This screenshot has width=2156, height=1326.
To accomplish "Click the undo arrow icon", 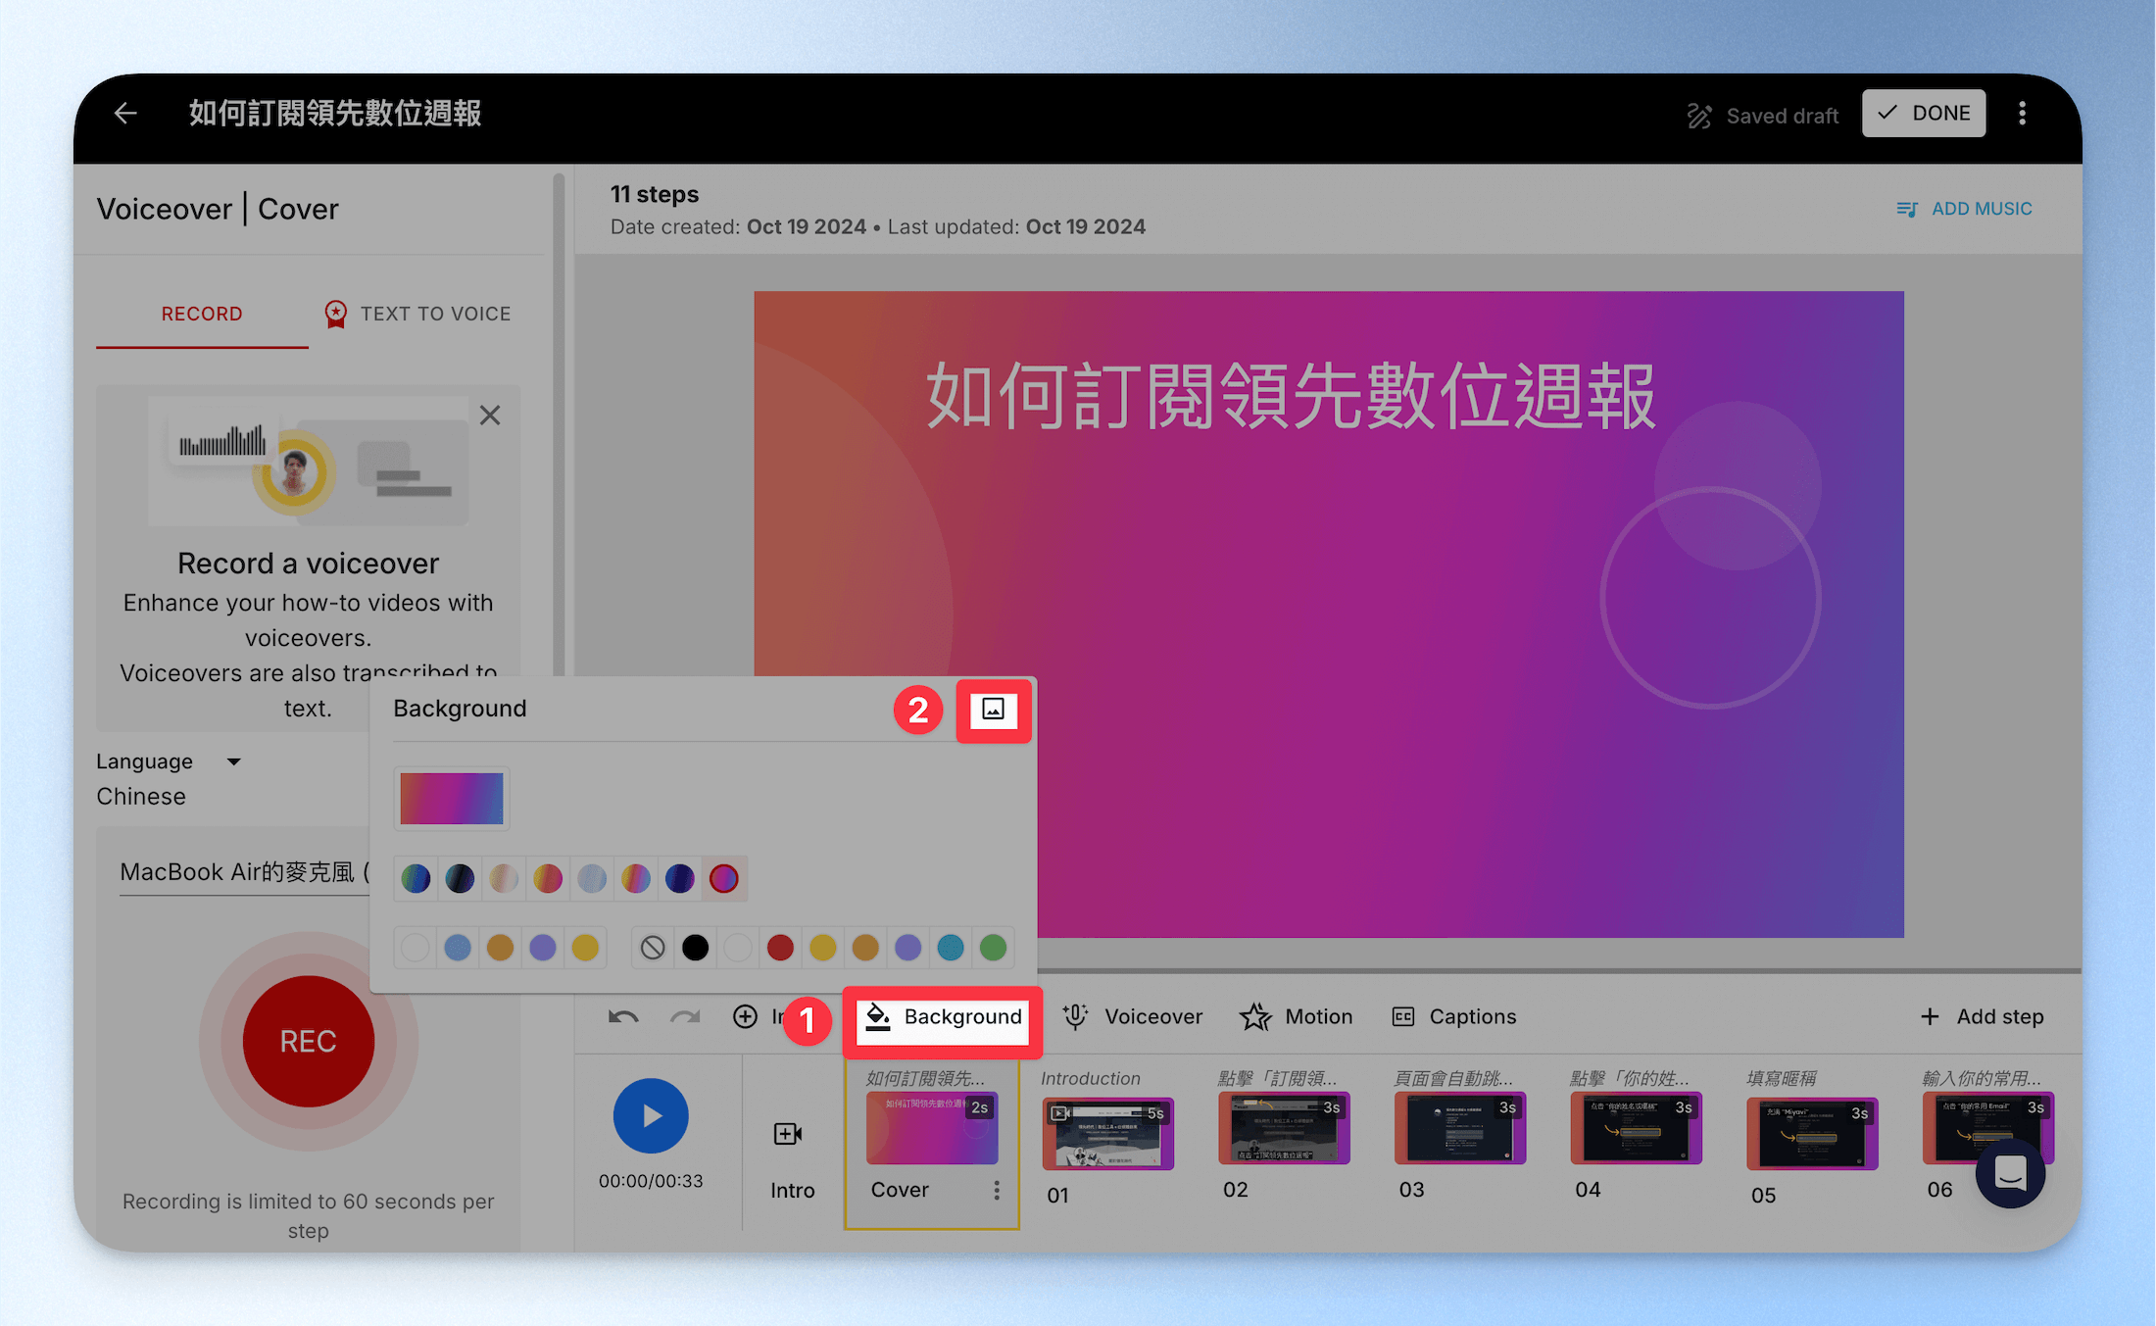I will (623, 1016).
